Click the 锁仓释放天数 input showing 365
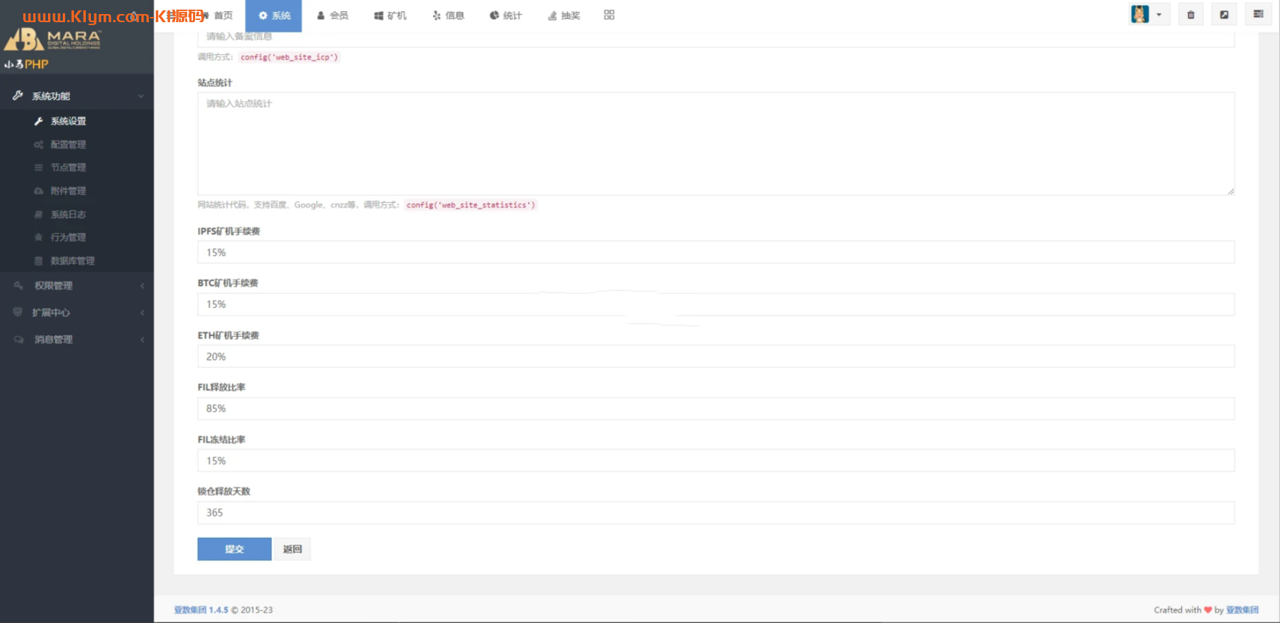 click(x=716, y=513)
